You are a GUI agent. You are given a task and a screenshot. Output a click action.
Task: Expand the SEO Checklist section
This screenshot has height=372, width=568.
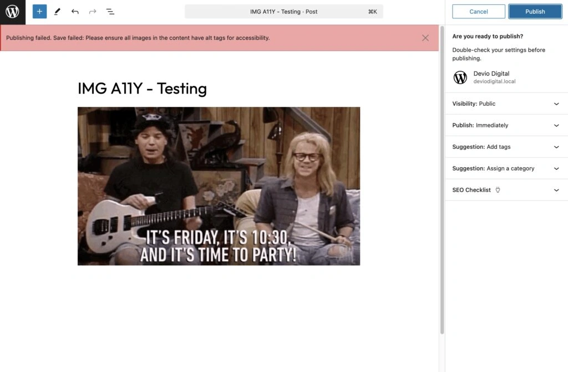click(x=556, y=190)
